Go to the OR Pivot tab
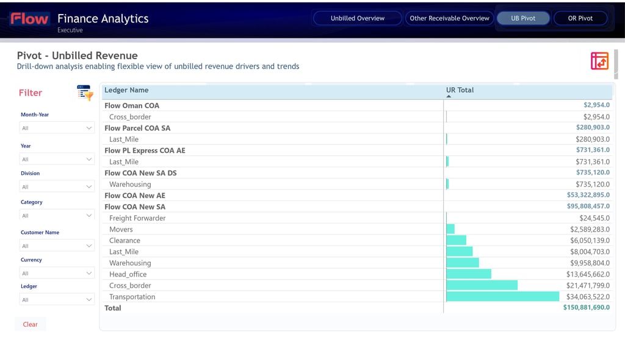The image size is (625, 357). coord(580,18)
